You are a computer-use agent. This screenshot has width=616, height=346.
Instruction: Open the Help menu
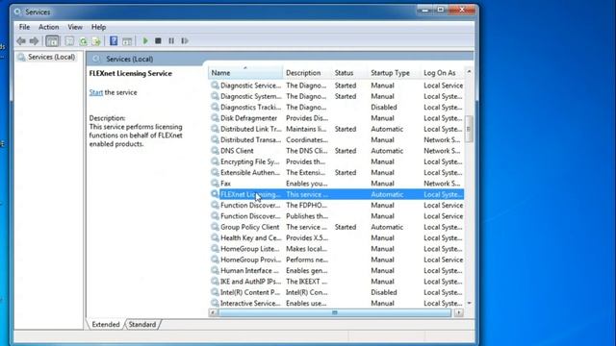[98, 27]
